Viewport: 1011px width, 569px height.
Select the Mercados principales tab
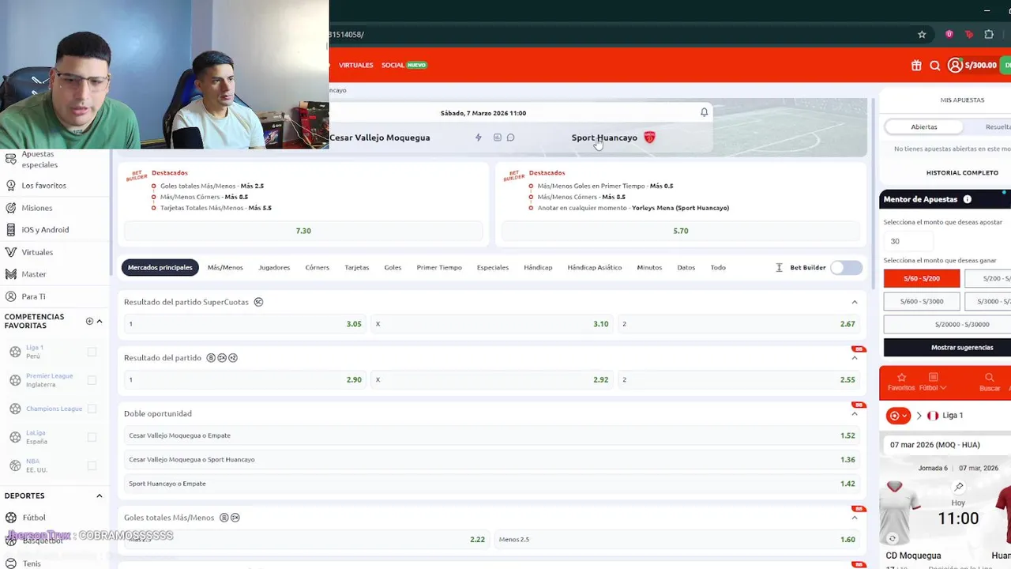coord(160,268)
